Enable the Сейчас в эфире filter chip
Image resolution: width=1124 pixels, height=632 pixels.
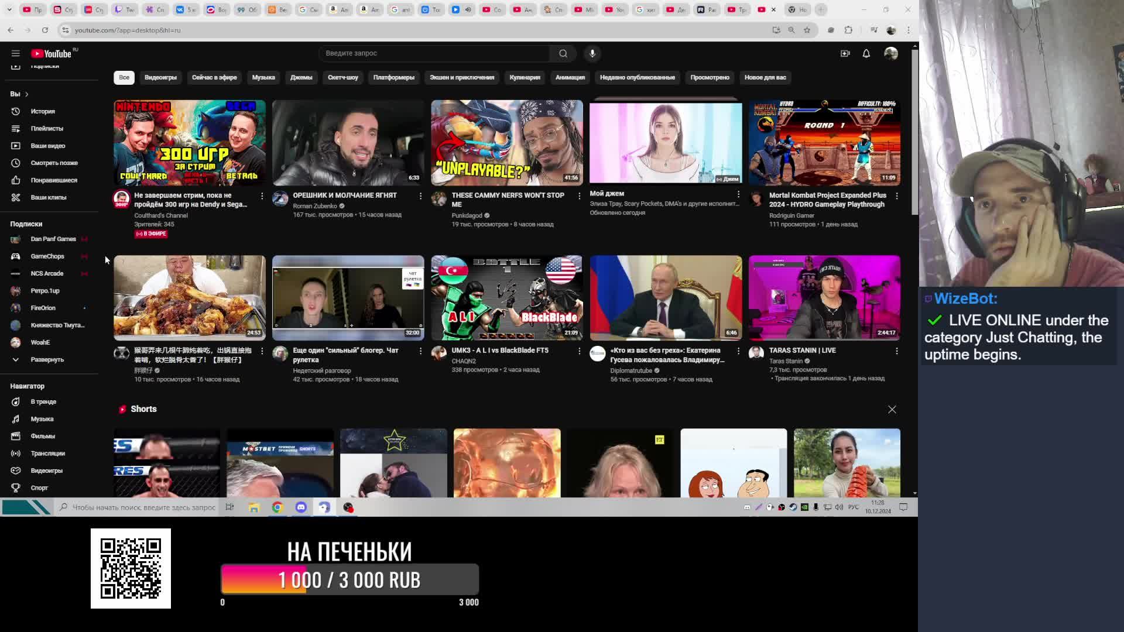tap(214, 77)
